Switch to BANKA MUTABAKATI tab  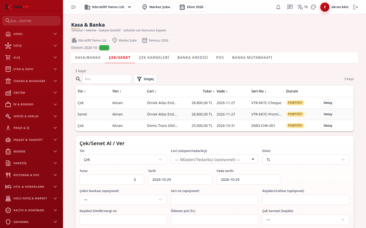tap(252, 58)
